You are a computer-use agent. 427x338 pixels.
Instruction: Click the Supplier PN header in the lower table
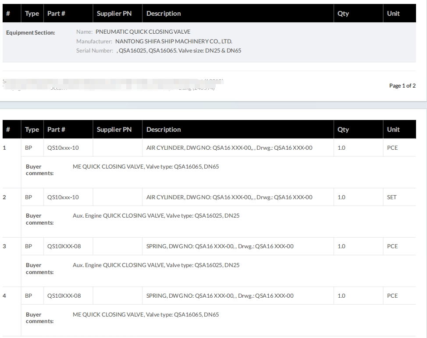pos(114,130)
